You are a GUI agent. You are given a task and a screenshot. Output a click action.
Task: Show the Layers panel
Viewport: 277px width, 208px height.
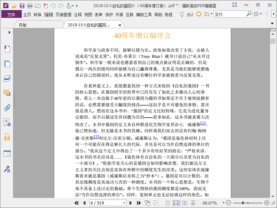pos(7,78)
